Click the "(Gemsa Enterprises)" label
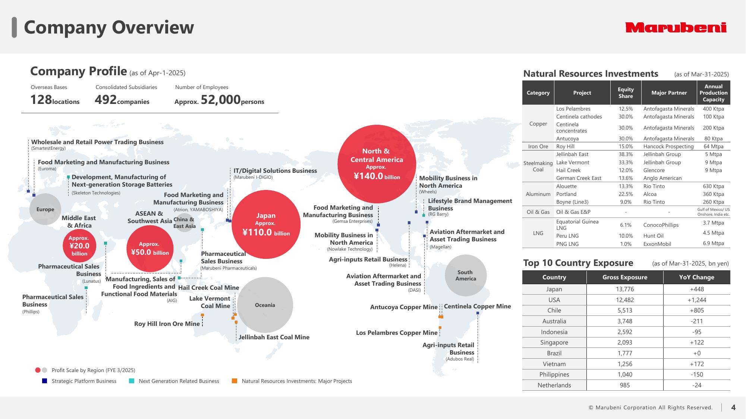This screenshot has width=746, height=419. pos(352,221)
